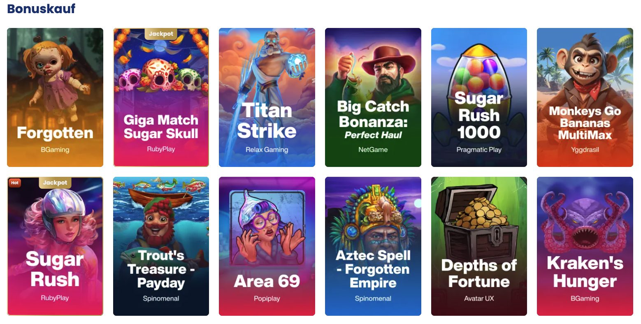Open Kraken's Hunger game tile
641x324 pixels.
[585, 246]
